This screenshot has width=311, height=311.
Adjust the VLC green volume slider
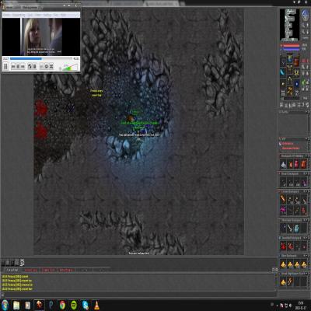70,68
